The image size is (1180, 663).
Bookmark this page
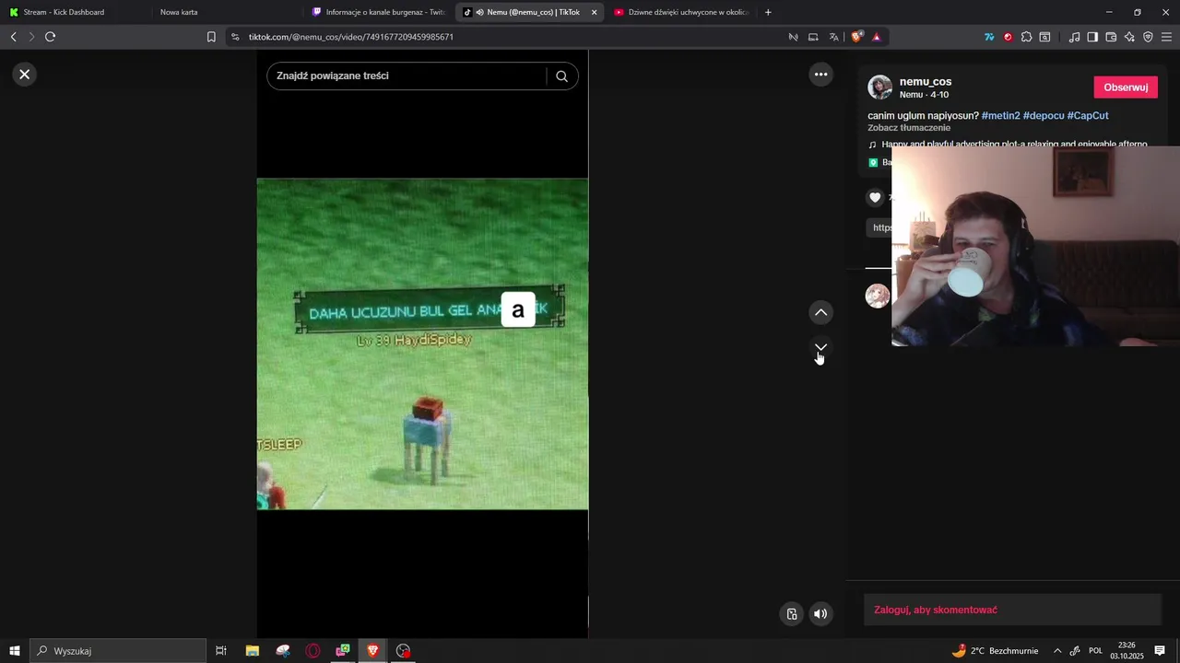[211, 37]
